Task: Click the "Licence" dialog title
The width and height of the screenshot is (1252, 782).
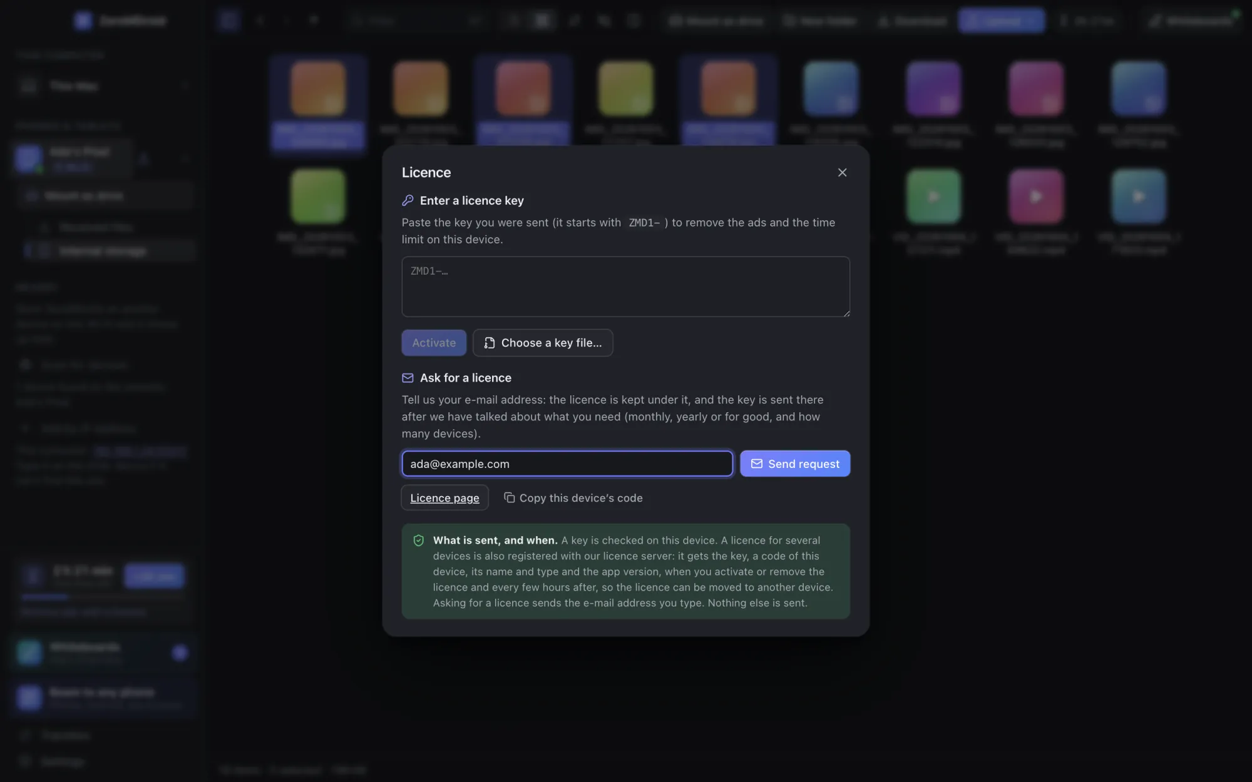Action: coord(426,172)
